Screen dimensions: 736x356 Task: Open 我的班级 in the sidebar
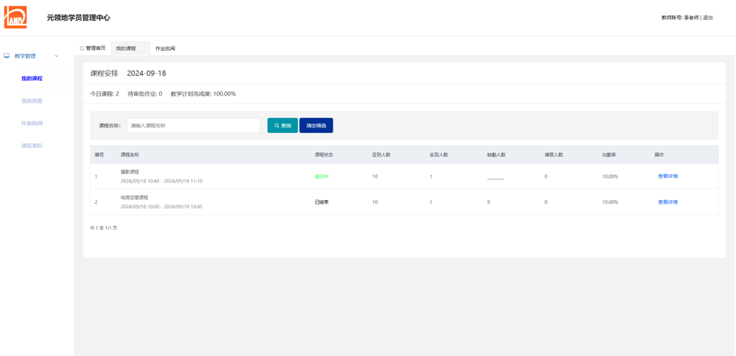tap(32, 101)
